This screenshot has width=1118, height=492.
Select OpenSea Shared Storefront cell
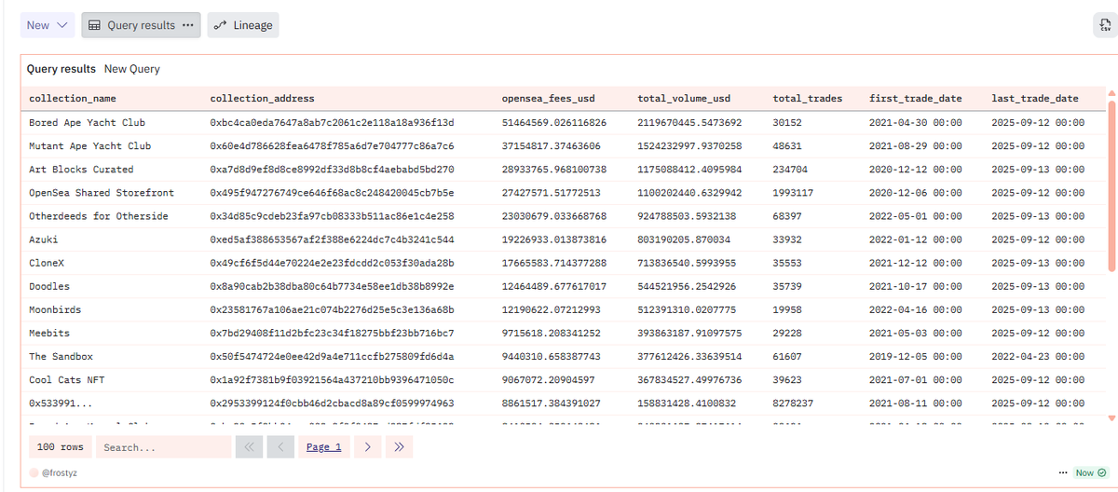(102, 193)
